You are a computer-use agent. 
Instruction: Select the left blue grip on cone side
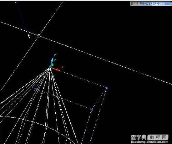pyautogui.click(x=35, y=89)
